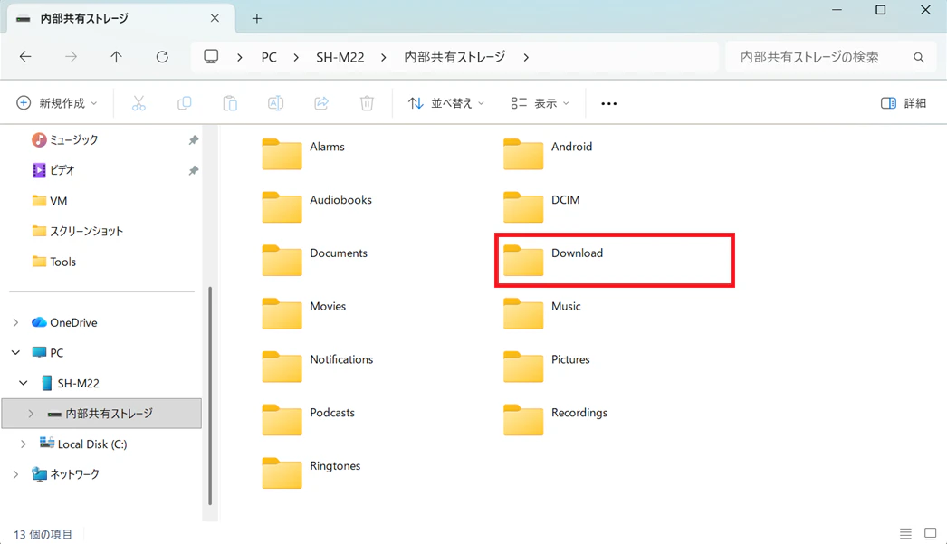
Task: Select the Pictures folder
Action: pos(547,366)
